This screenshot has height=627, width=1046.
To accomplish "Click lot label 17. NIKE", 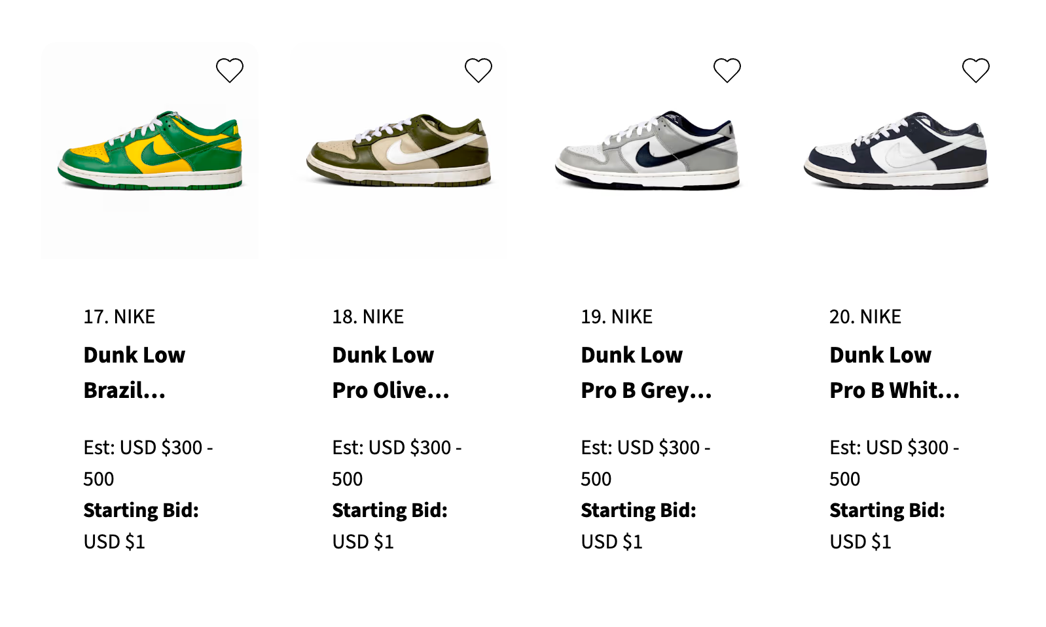I will (x=119, y=317).
